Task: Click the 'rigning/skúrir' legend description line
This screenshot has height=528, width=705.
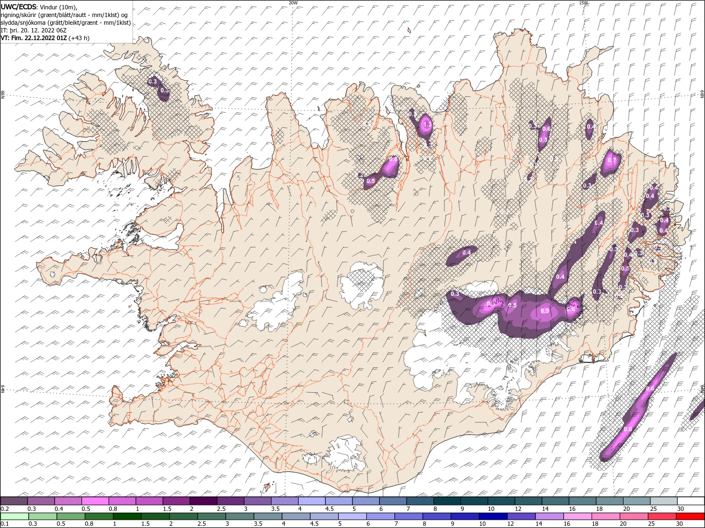Action: coord(64,14)
